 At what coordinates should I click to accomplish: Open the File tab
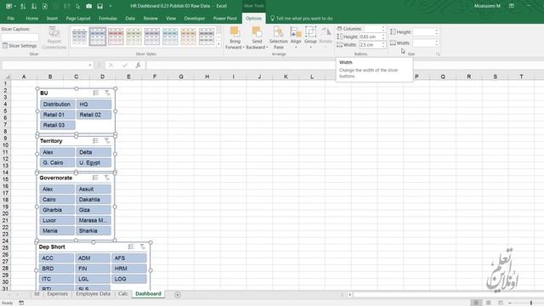click(11, 19)
